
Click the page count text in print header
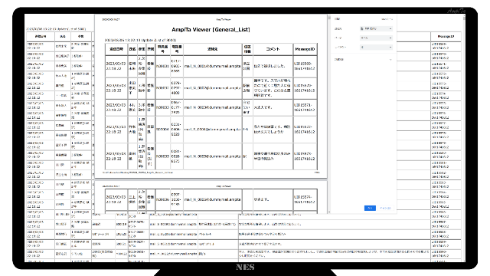point(387,19)
